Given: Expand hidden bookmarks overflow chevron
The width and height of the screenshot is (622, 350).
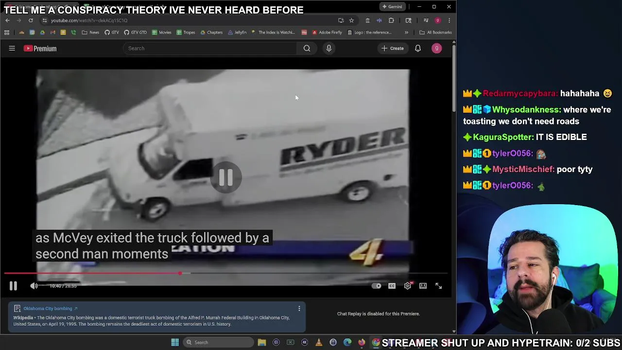Looking at the screenshot, I should [406, 33].
